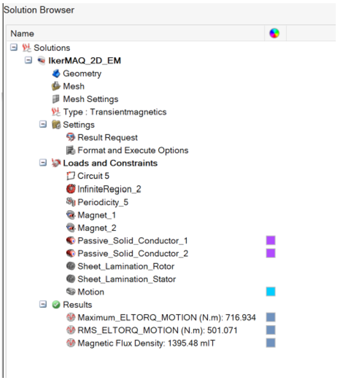This screenshot has width=344, height=383.
Task: Click the Solutions root icon
Action: pos(27,48)
